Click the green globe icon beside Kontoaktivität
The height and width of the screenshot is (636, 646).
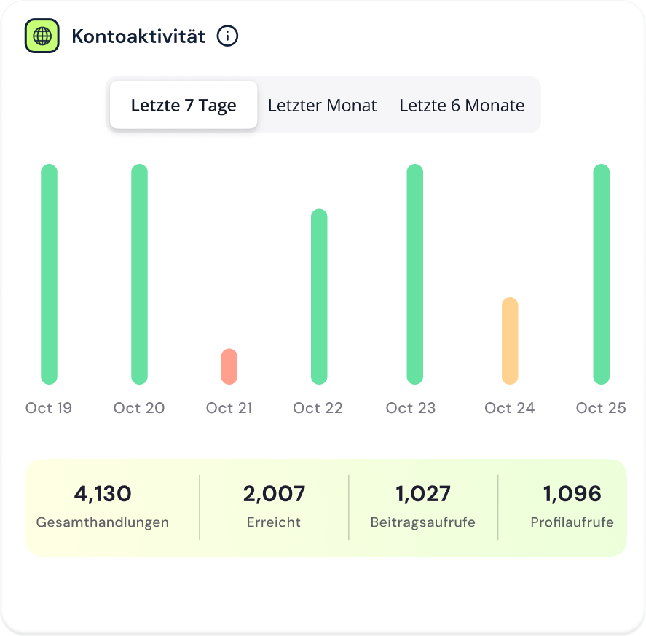(x=42, y=36)
